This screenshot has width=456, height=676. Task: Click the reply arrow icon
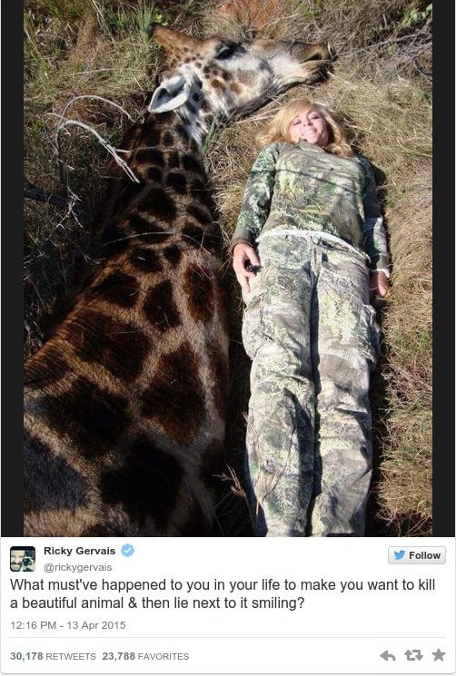(x=387, y=656)
